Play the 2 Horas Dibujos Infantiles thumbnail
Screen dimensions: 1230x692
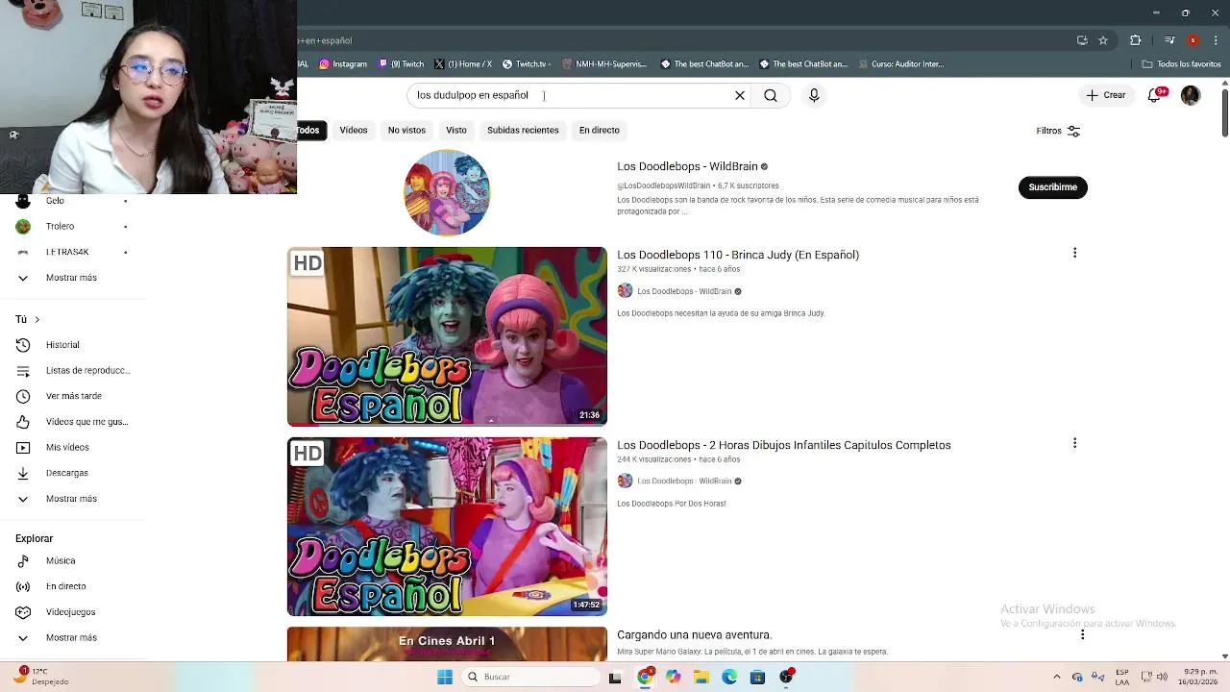pyautogui.click(x=447, y=527)
